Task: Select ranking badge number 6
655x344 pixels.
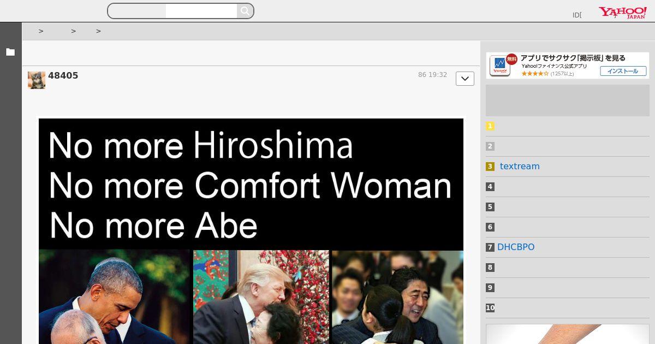Action: click(x=490, y=227)
